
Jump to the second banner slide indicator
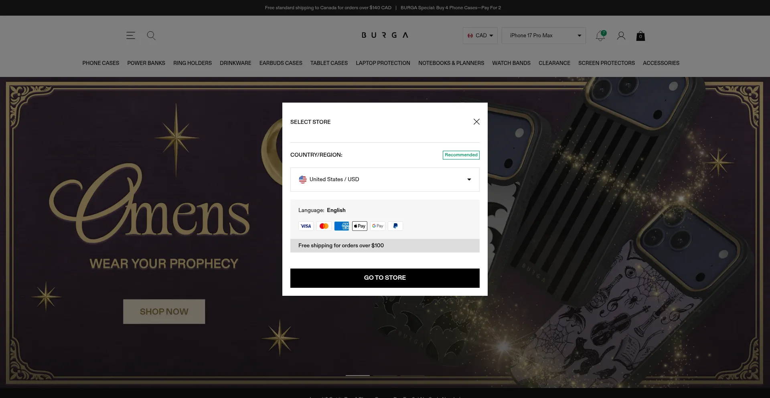tap(385, 376)
